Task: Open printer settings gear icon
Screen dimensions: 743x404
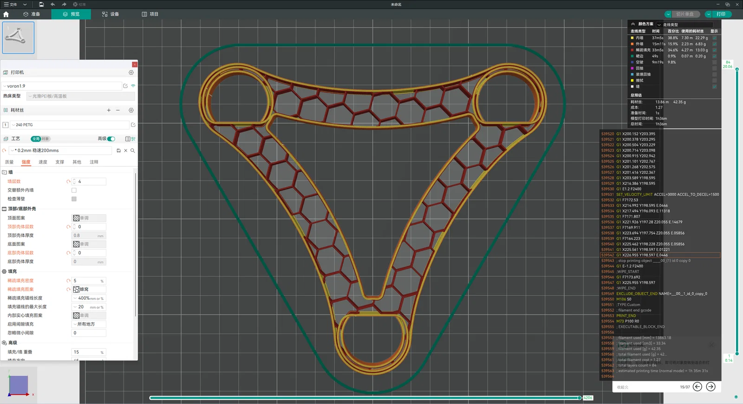Action: [x=131, y=72]
